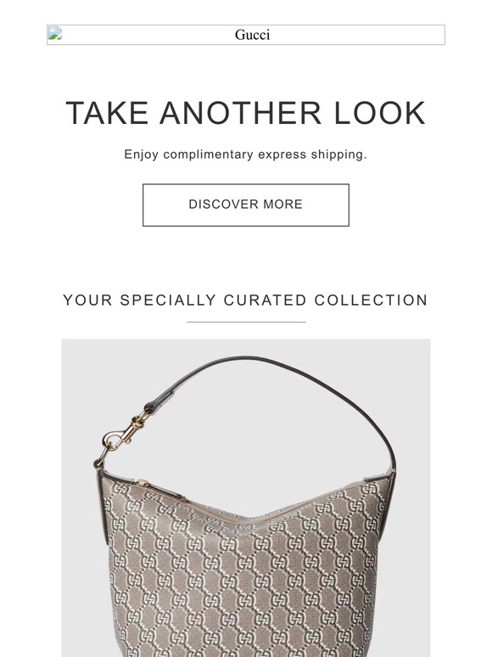Click the word DISCOVER inside the bordered button

click(x=224, y=205)
